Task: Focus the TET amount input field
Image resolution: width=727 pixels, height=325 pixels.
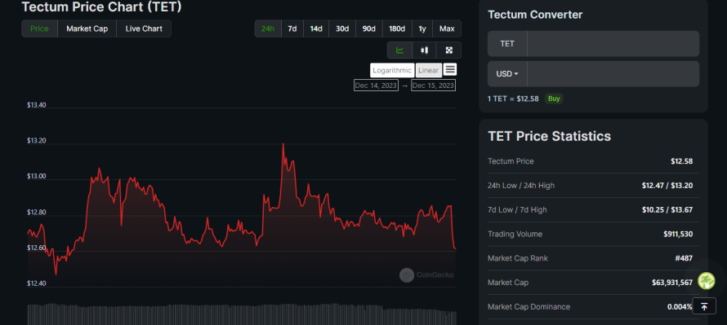Action: 613,44
